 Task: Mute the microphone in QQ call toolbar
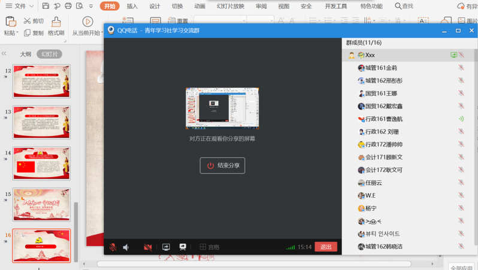pyautogui.click(x=112, y=247)
